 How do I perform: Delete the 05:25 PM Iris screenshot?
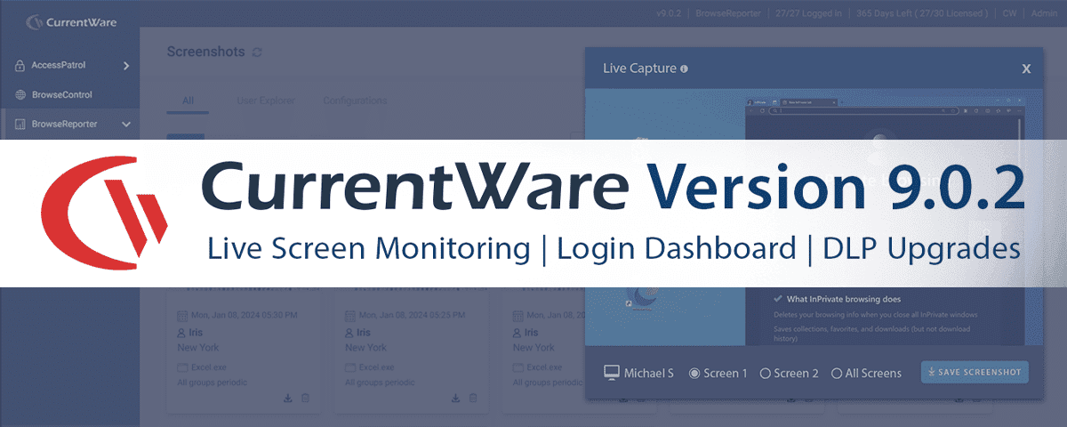[x=473, y=399]
